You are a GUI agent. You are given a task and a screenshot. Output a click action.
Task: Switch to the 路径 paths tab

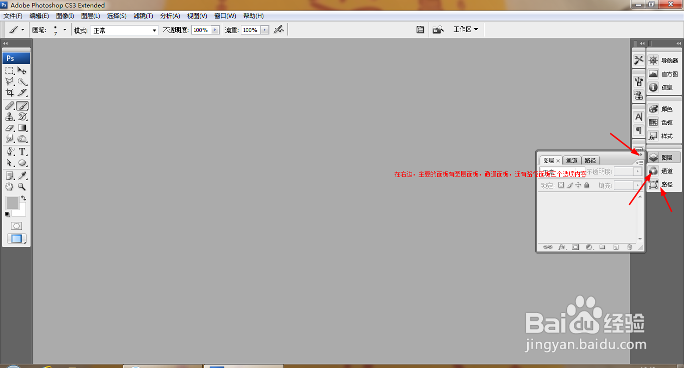click(590, 160)
